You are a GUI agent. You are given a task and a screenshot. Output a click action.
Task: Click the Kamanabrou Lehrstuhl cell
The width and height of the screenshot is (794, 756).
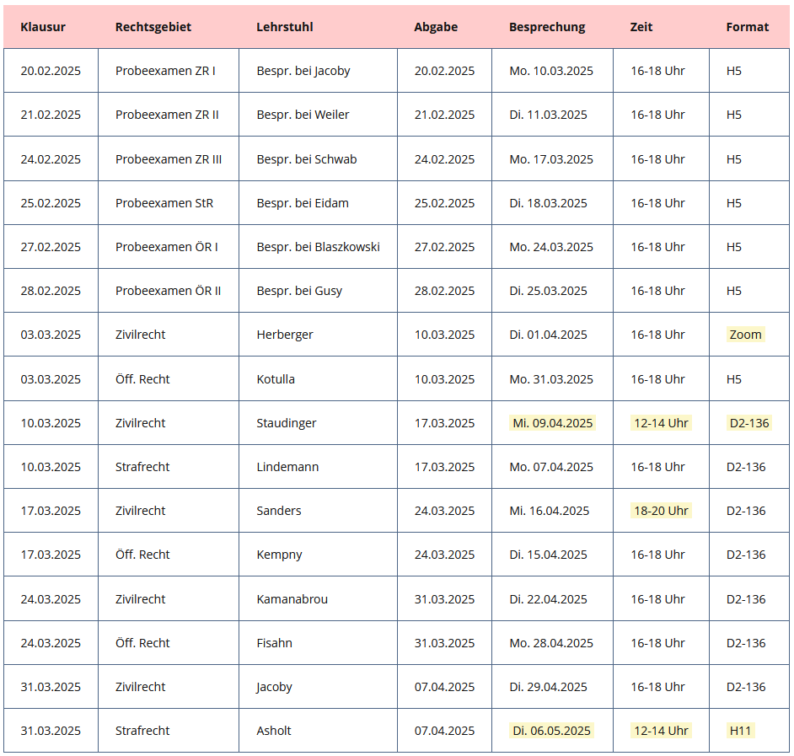pos(292,599)
